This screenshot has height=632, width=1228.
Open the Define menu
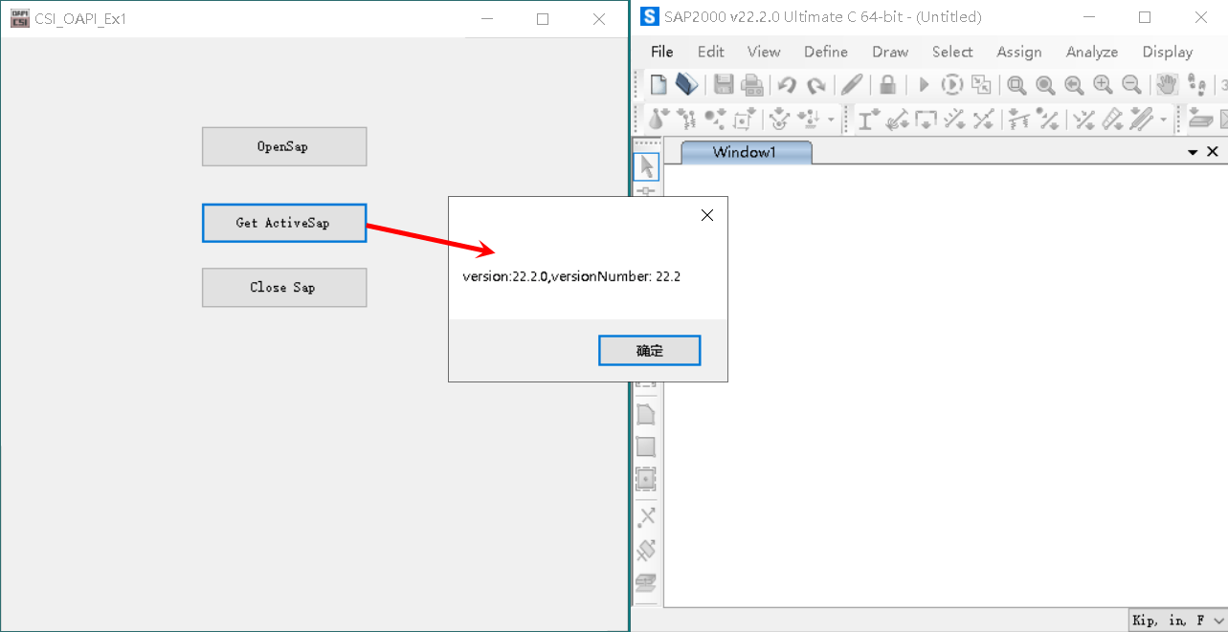click(x=825, y=52)
